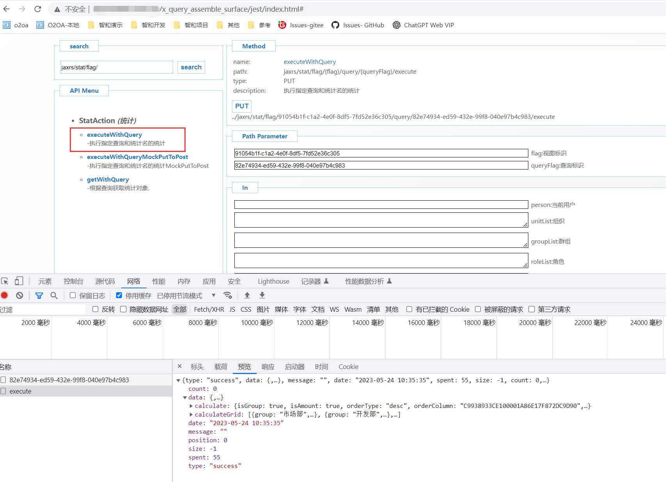
Task: Toggle the network filter funnel icon
Action: (39, 295)
